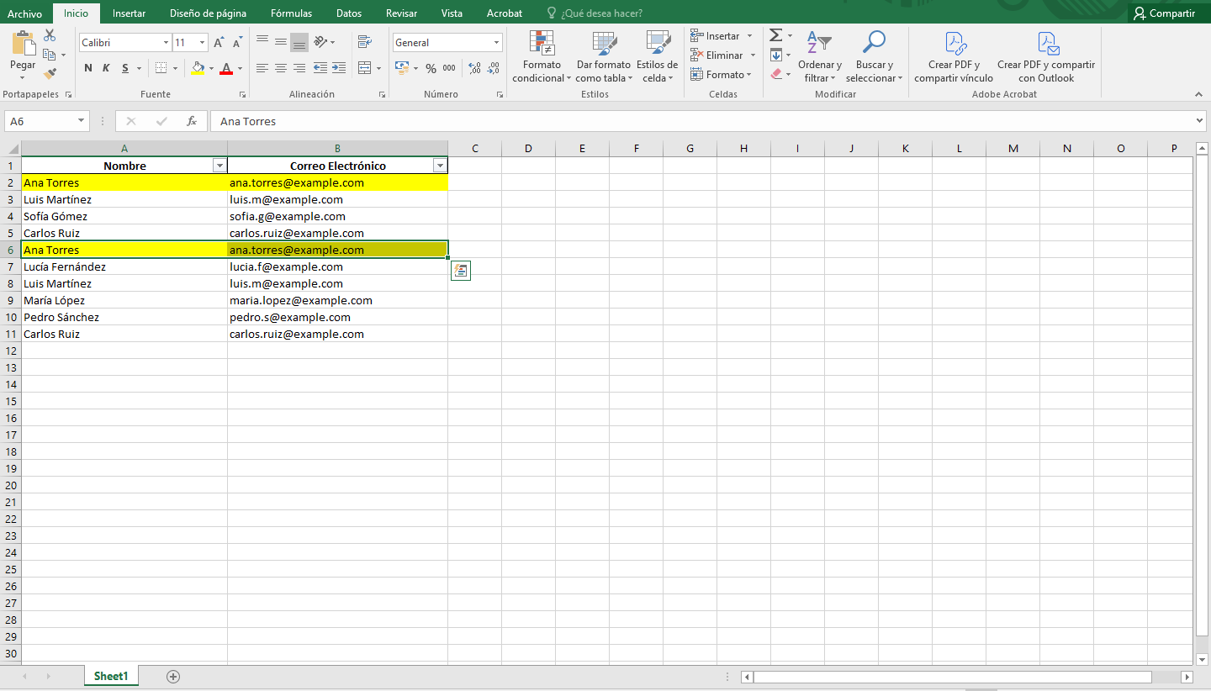Toggle italic K formatting
Screen dimensions: 1211x691
107,68
